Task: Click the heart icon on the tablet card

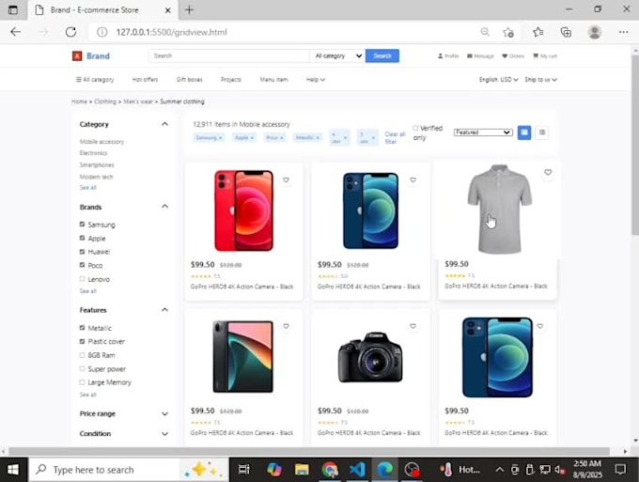Action: (286, 326)
